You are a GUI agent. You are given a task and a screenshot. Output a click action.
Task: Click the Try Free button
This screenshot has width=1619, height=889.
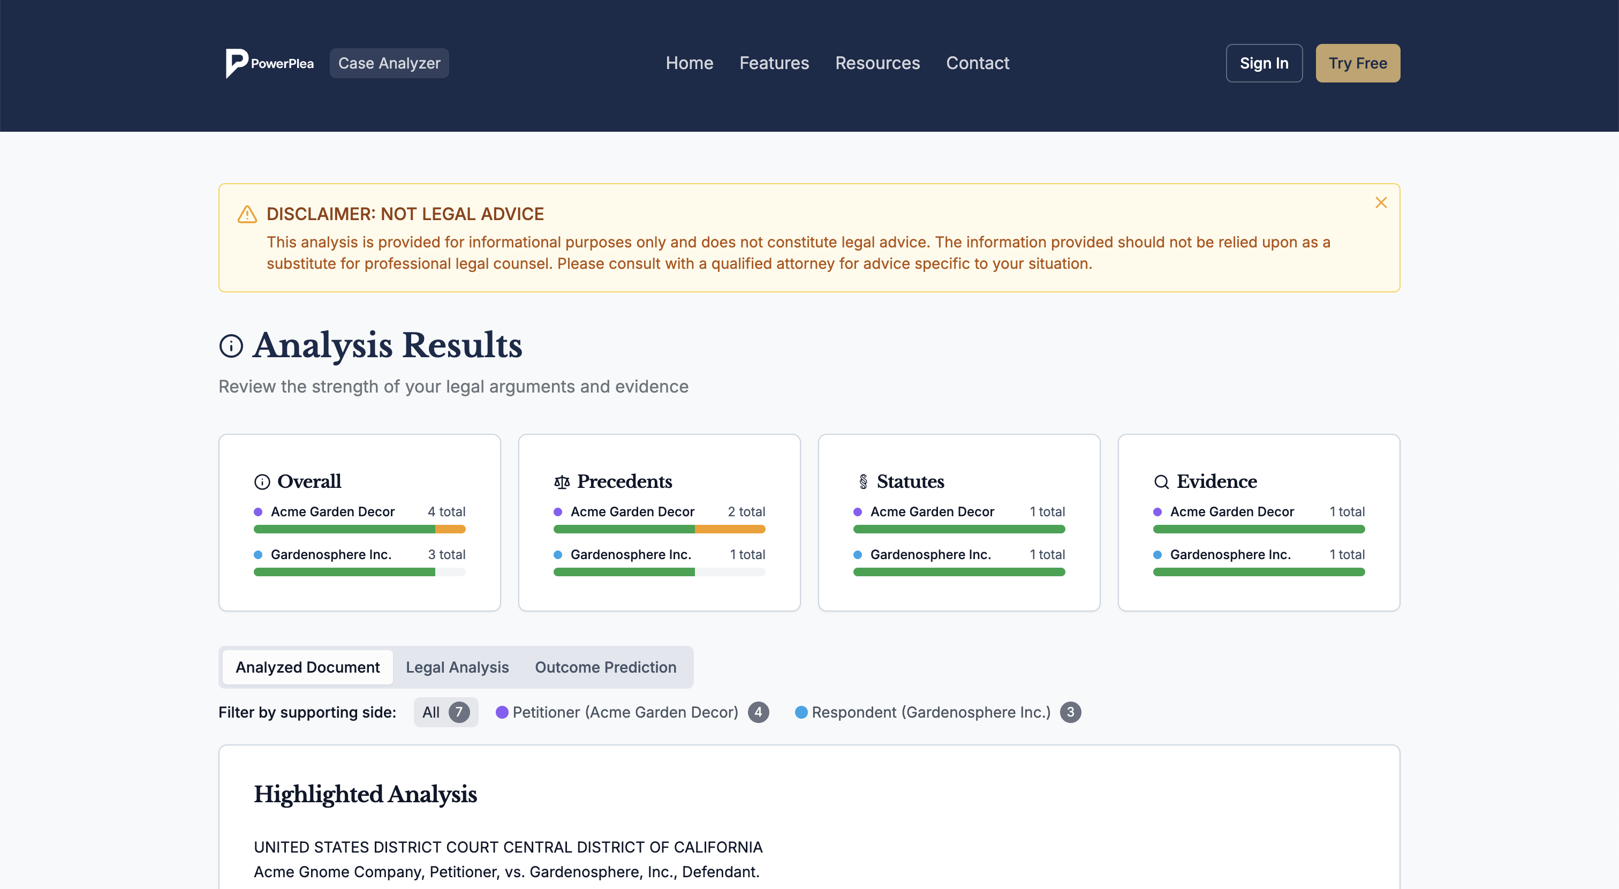[1357, 64]
